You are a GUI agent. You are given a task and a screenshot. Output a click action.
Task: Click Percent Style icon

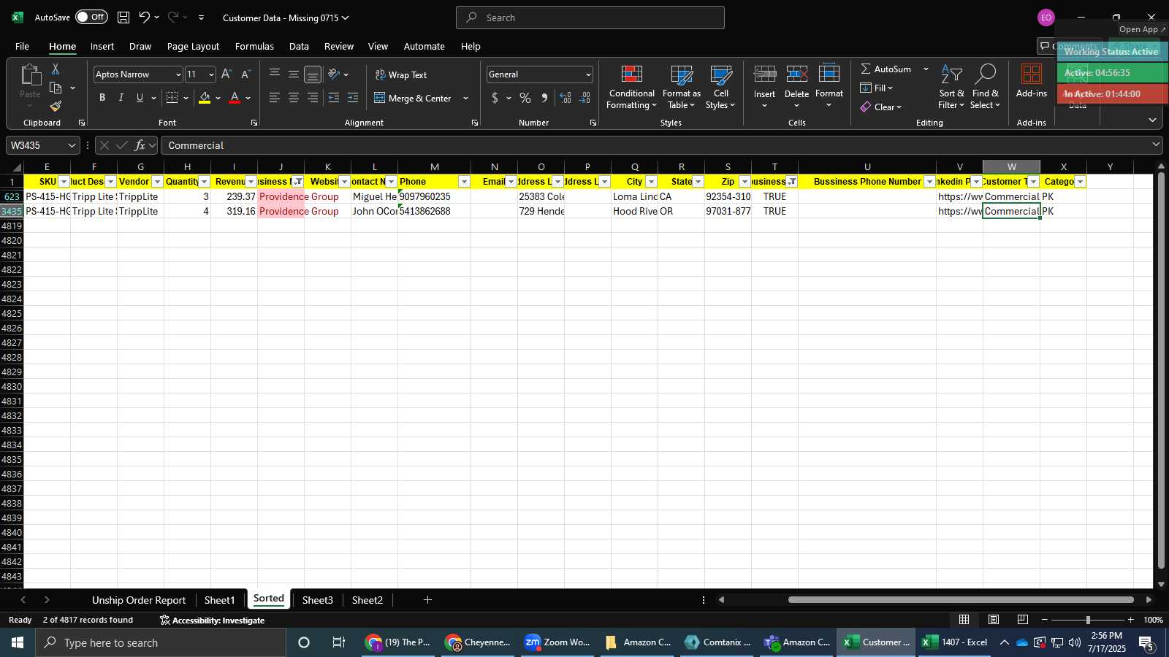click(x=525, y=98)
